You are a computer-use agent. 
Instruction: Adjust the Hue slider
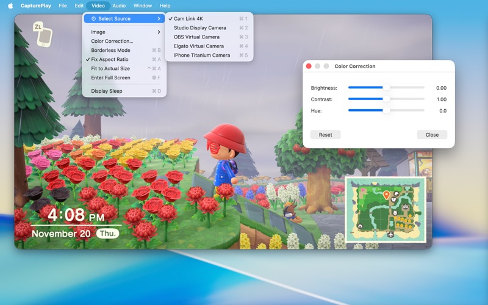point(386,110)
